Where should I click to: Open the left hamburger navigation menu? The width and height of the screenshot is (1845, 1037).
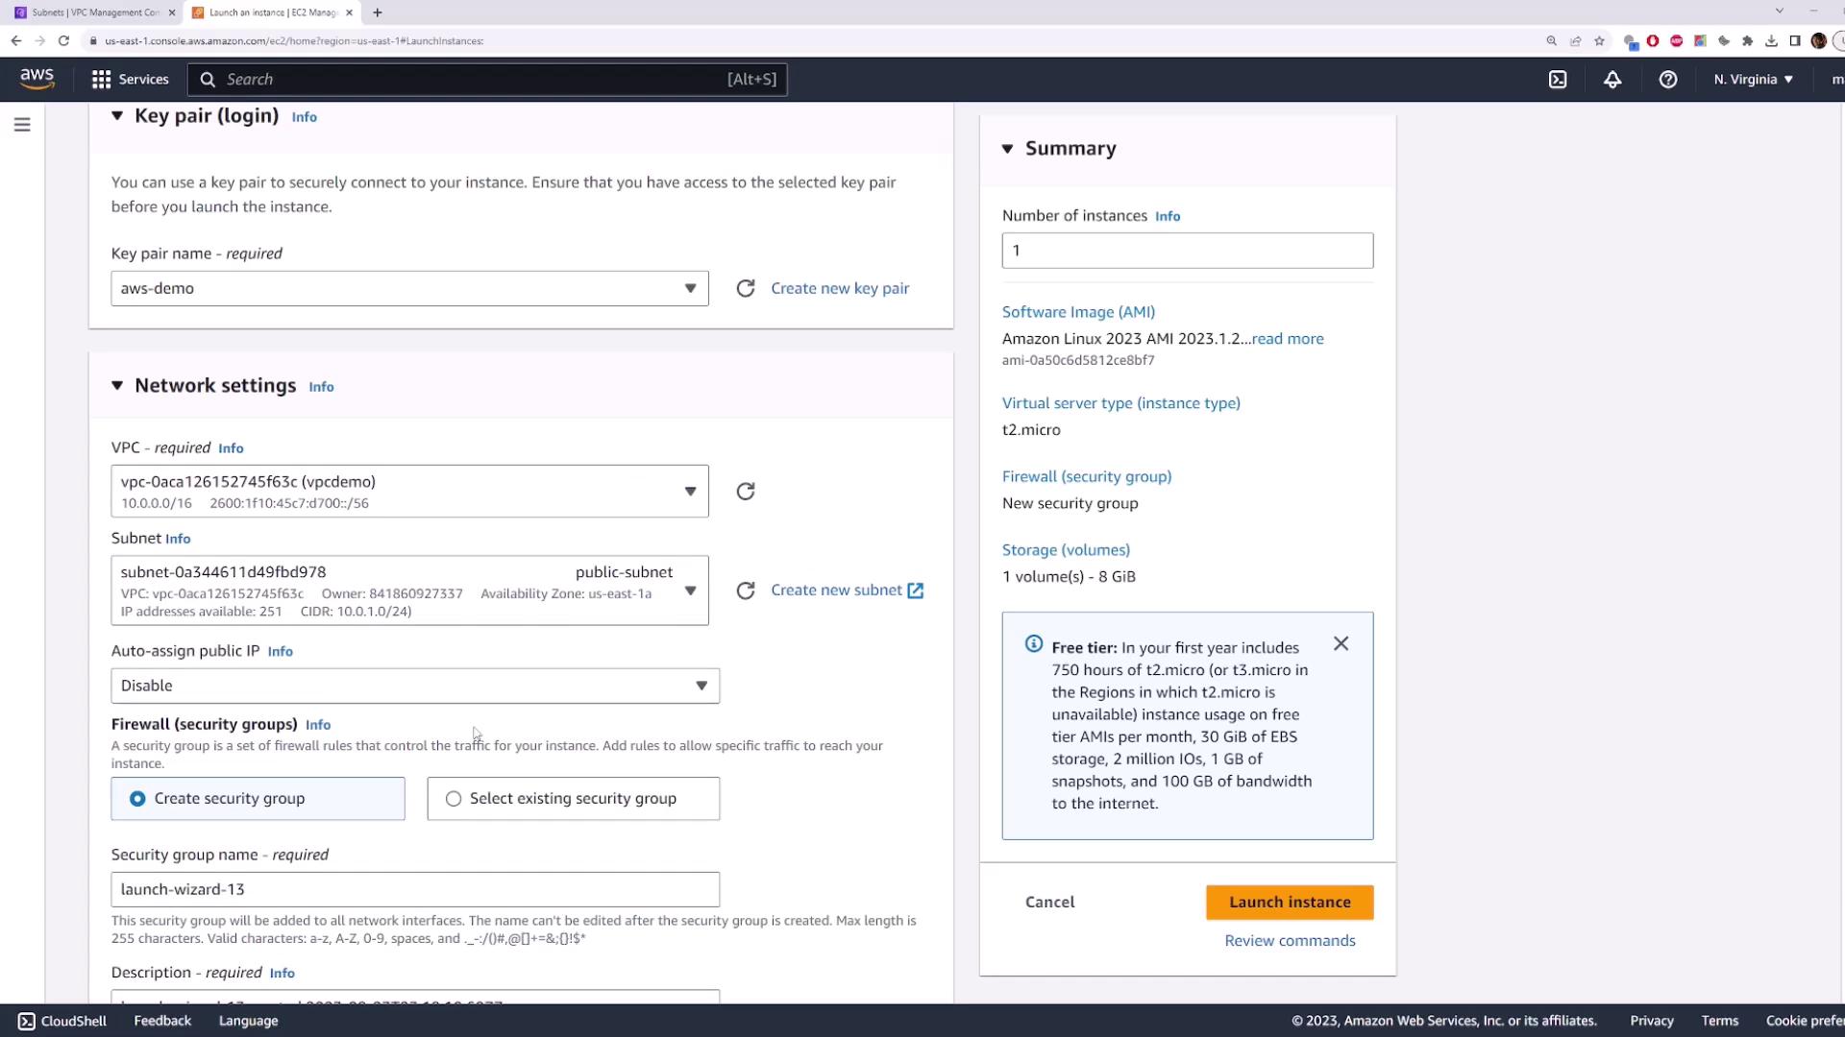tap(22, 125)
